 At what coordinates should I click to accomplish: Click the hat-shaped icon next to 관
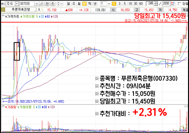[52, 4]
